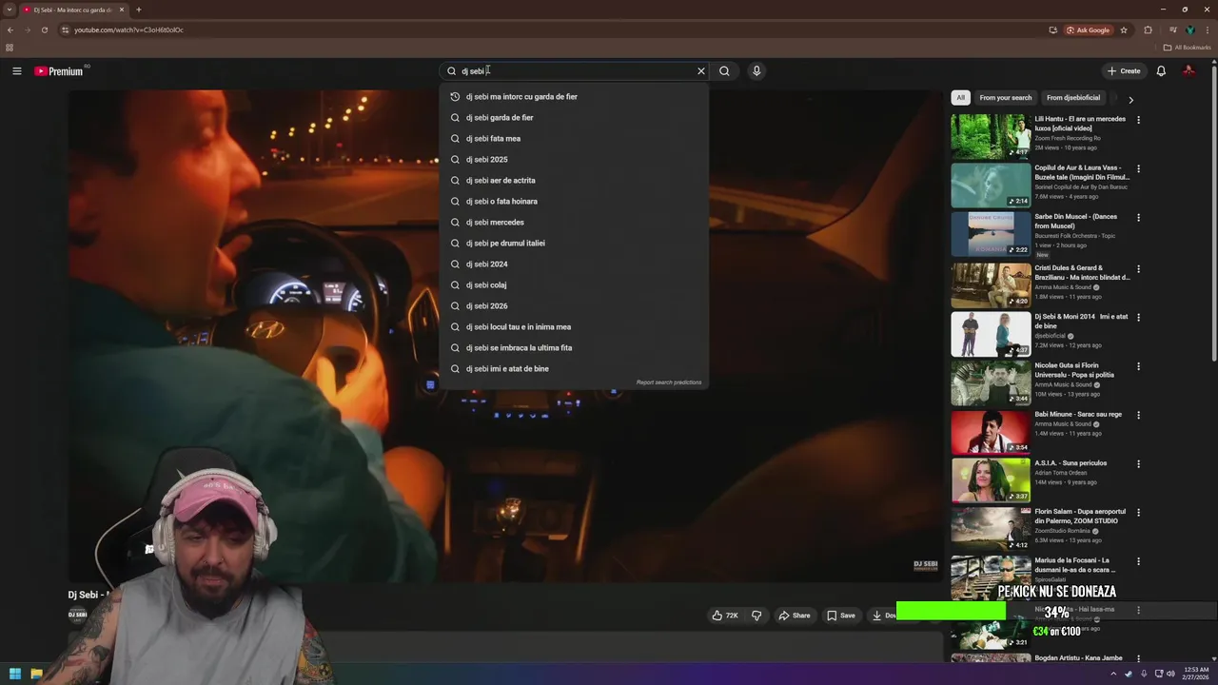Open 'Babi Minune - Sarac sau rege' video
This screenshot has height=685, width=1218.
1078,415
